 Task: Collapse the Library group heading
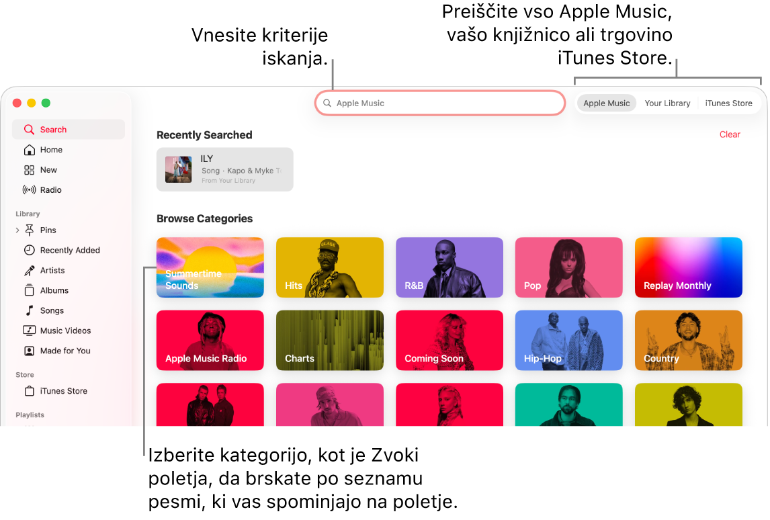coord(28,214)
